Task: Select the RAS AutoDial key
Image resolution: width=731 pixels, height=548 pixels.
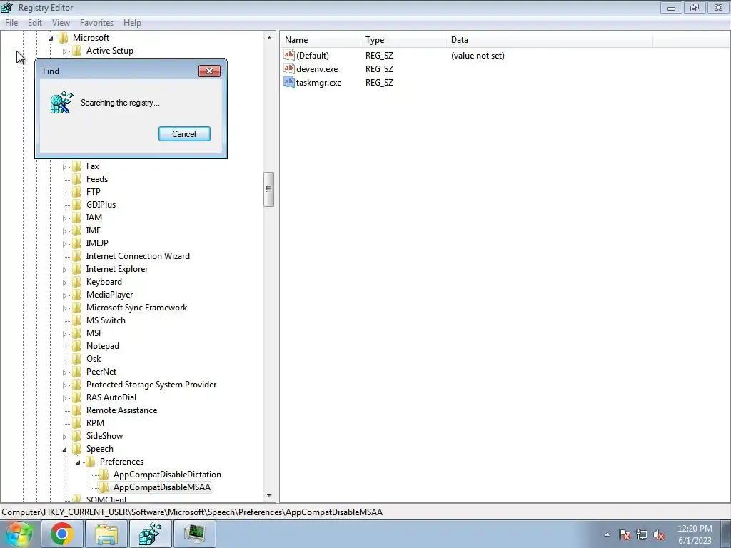Action: coord(111,397)
